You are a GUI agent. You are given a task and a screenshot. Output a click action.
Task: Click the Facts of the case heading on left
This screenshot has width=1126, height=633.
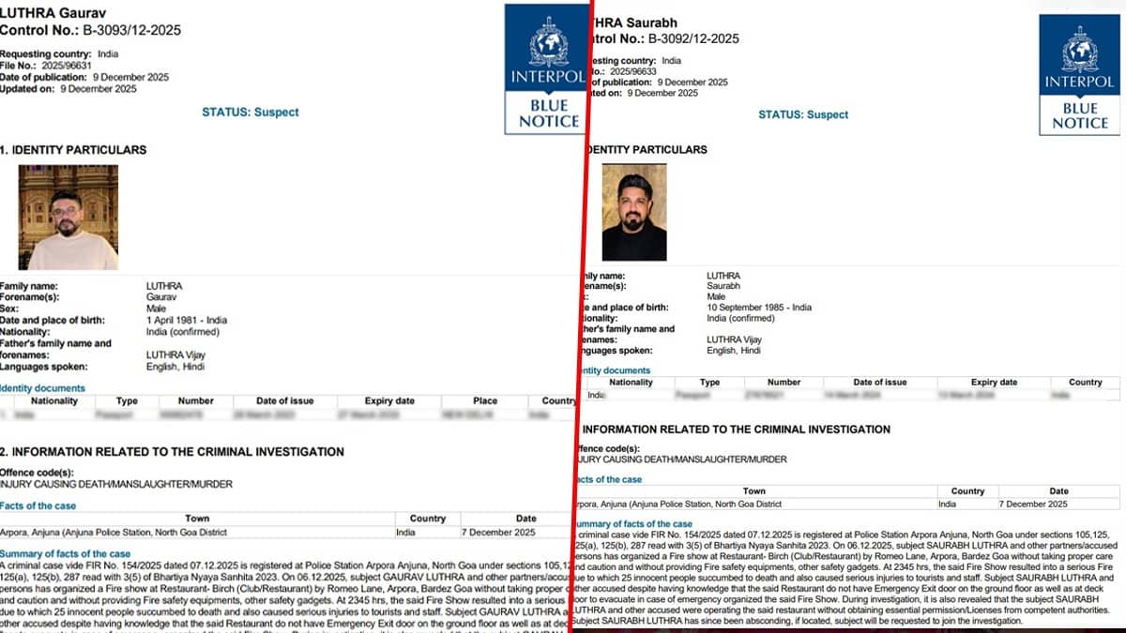(x=38, y=506)
